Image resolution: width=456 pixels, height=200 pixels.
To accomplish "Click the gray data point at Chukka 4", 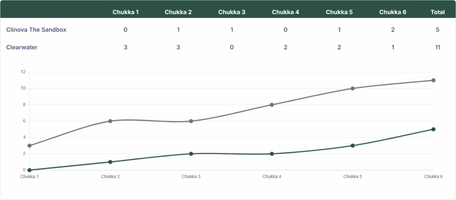I will (x=272, y=105).
